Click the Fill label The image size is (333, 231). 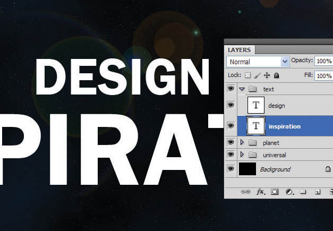click(x=309, y=75)
